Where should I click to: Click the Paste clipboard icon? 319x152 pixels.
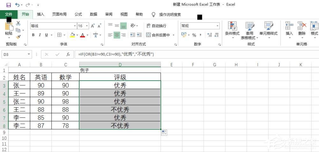pyautogui.click(x=9, y=27)
